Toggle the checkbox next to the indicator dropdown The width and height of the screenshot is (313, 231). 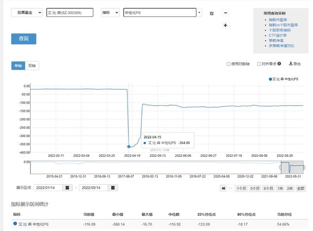tap(211, 13)
